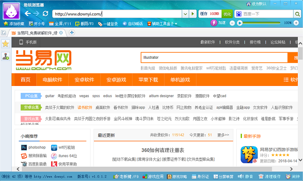This screenshot has height=181, width=303.
Task: Click 添加收藏 bookmark star
Action: point(14,23)
